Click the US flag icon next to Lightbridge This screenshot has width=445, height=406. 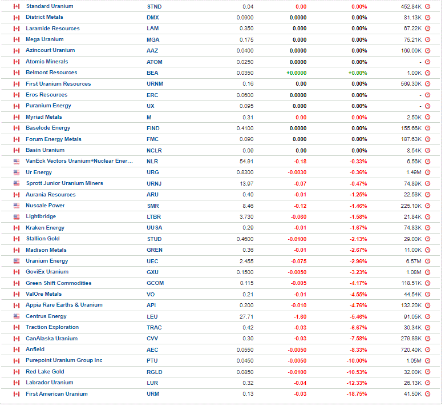click(x=17, y=217)
